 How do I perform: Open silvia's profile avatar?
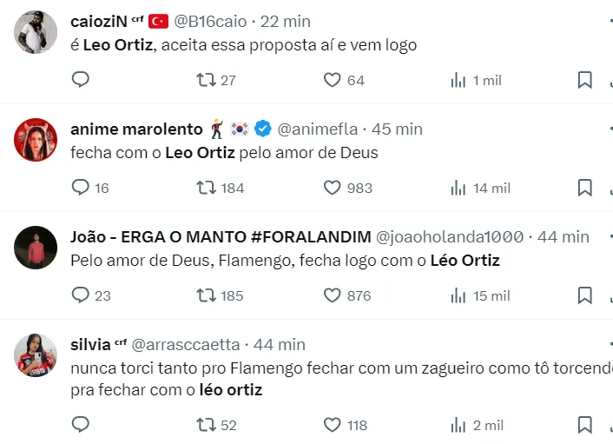coord(36,355)
